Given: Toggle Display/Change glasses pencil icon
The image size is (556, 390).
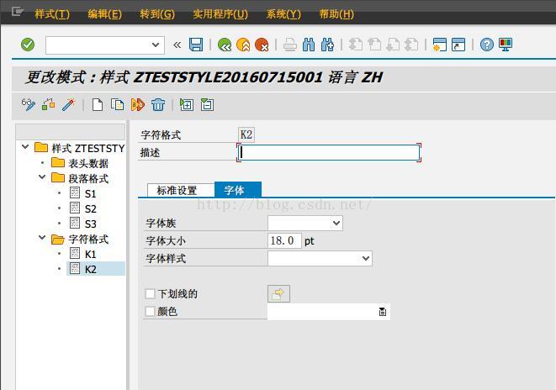Looking at the screenshot, I should pos(29,105).
